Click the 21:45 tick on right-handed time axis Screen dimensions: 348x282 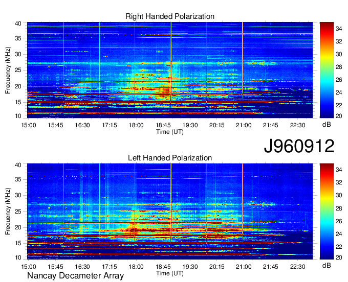point(271,125)
